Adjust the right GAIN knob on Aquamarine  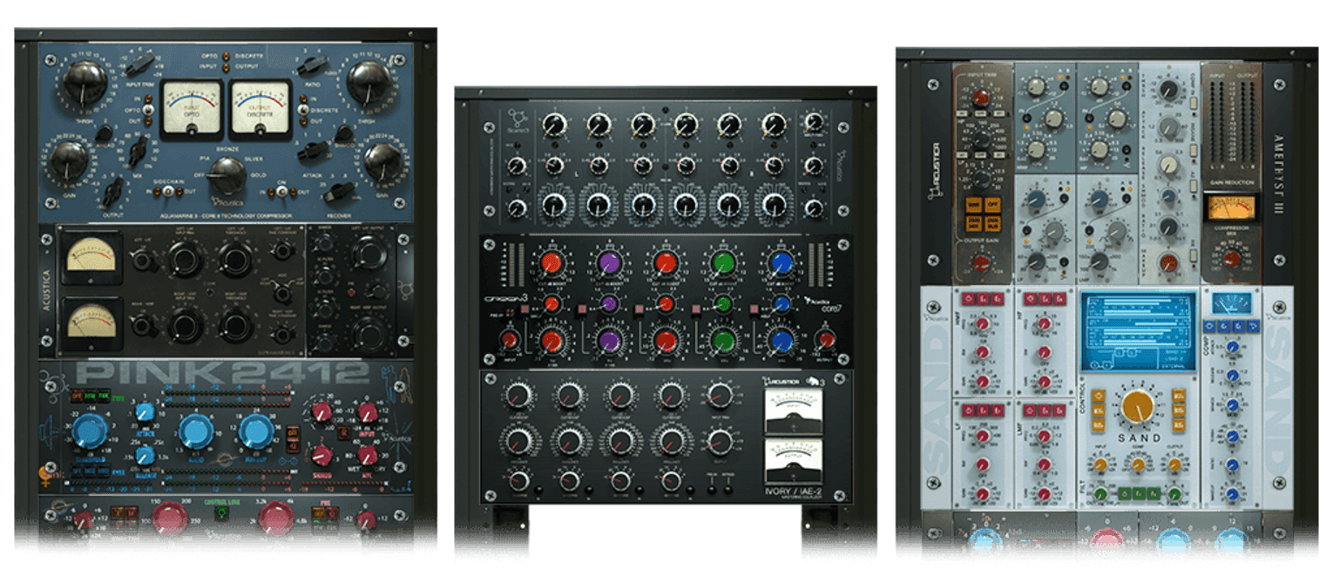point(381,162)
